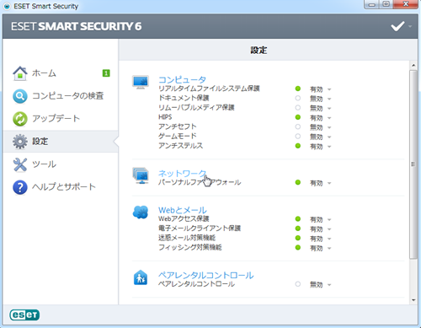
Task: Click the ゲームモード label text
Action: point(178,136)
